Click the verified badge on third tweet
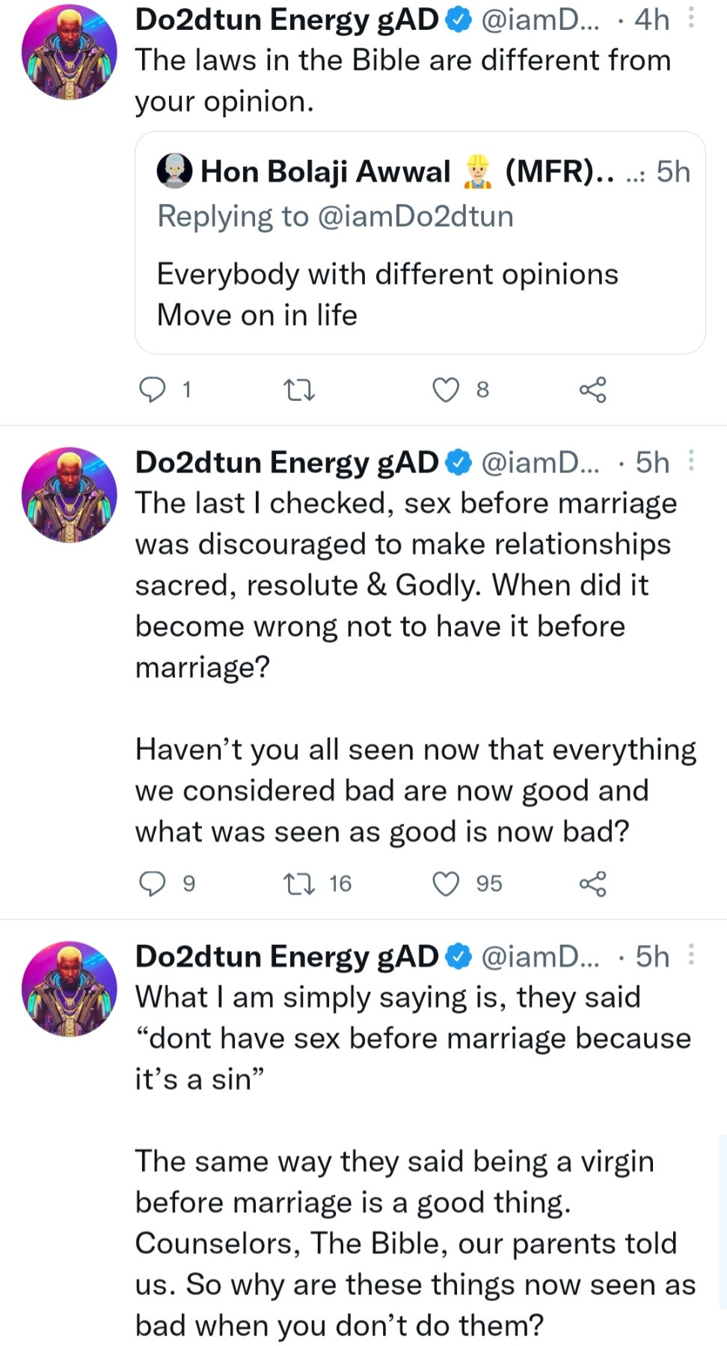 458,957
